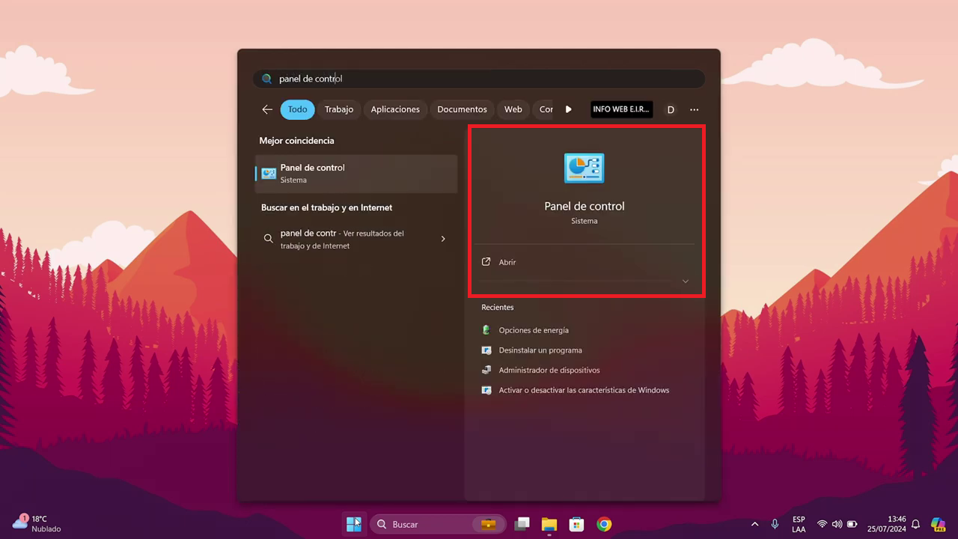This screenshot has height=539, width=958.
Task: Switch to the Documentos filter tab
Action: coord(462,109)
